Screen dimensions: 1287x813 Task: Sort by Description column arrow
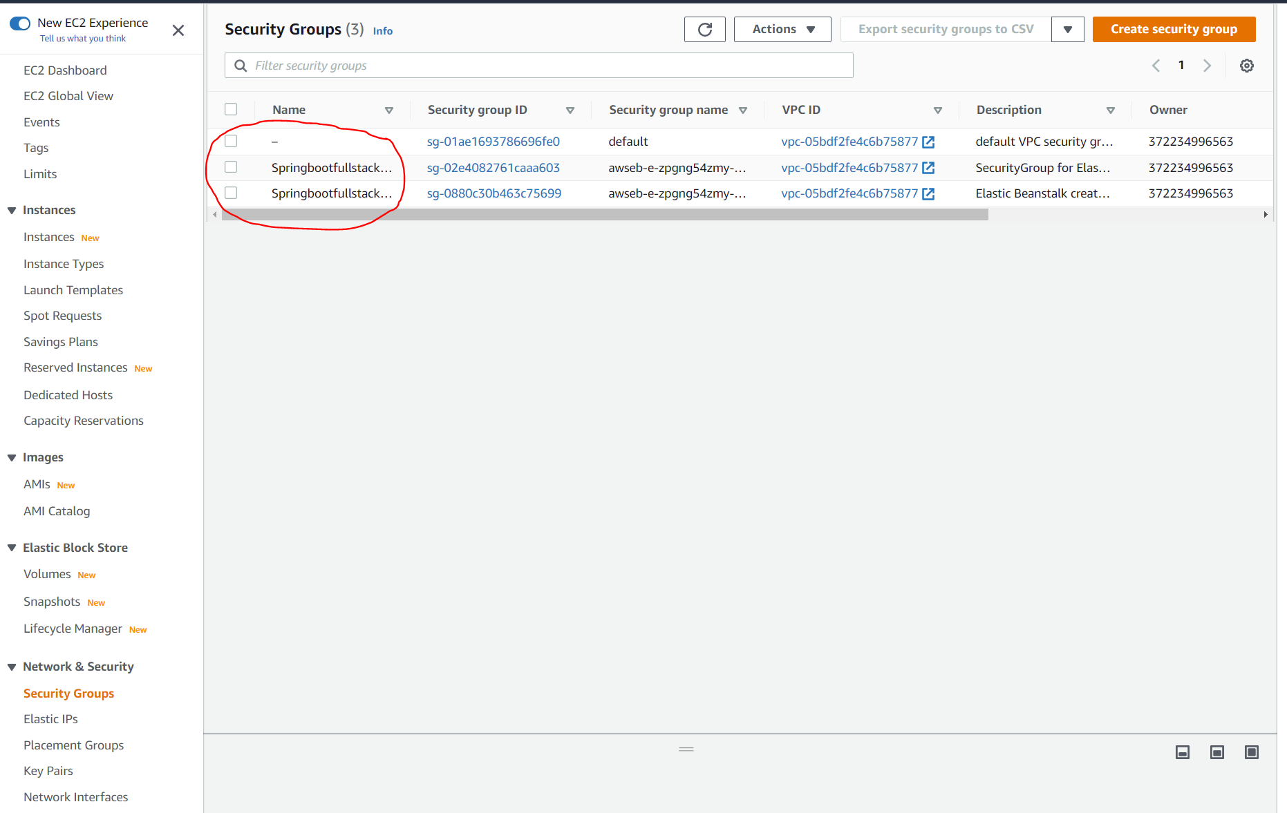[x=1111, y=111]
